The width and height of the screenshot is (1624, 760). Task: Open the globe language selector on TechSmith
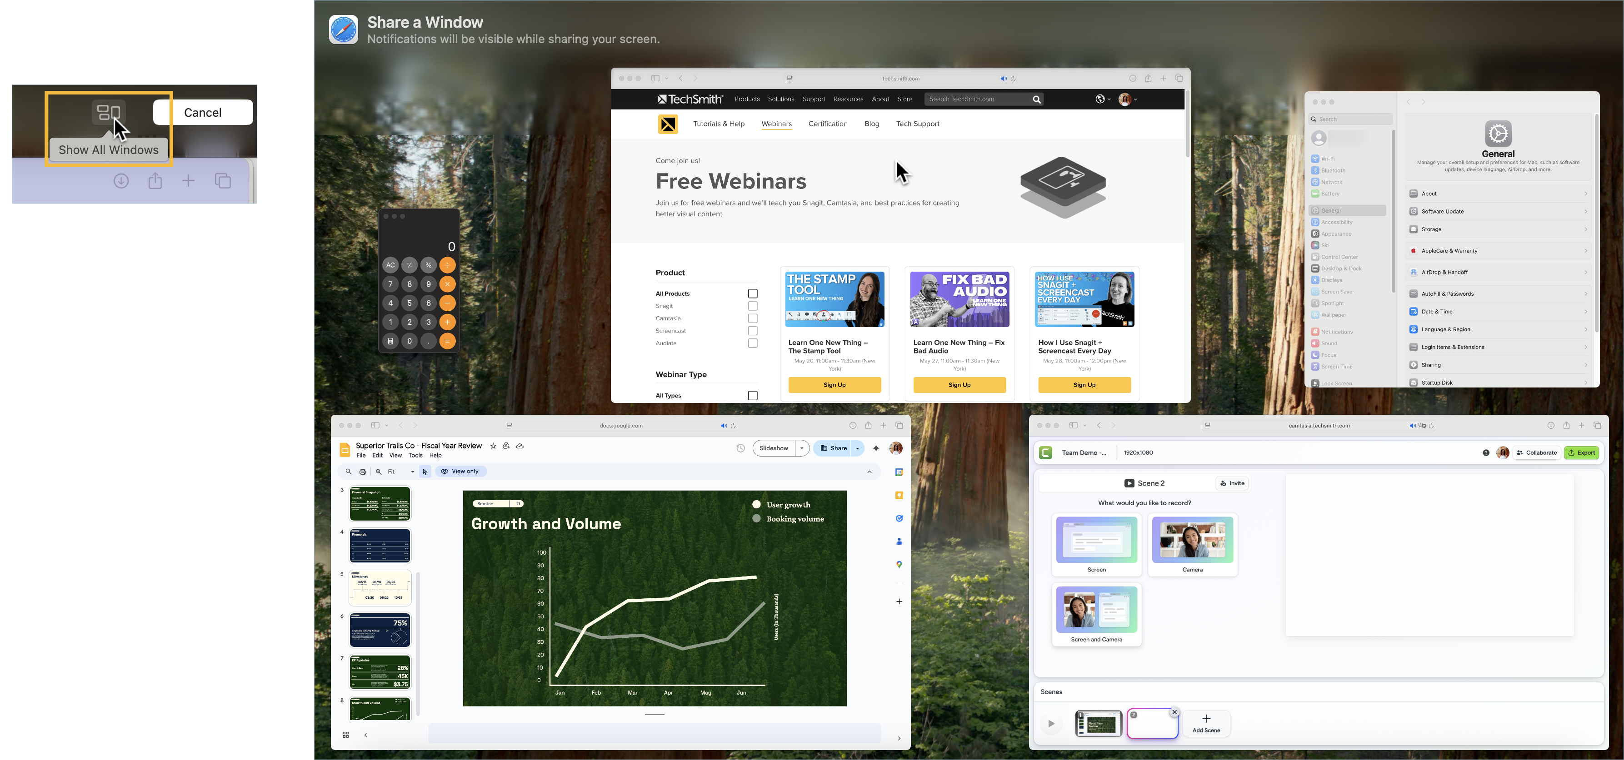(x=1103, y=99)
